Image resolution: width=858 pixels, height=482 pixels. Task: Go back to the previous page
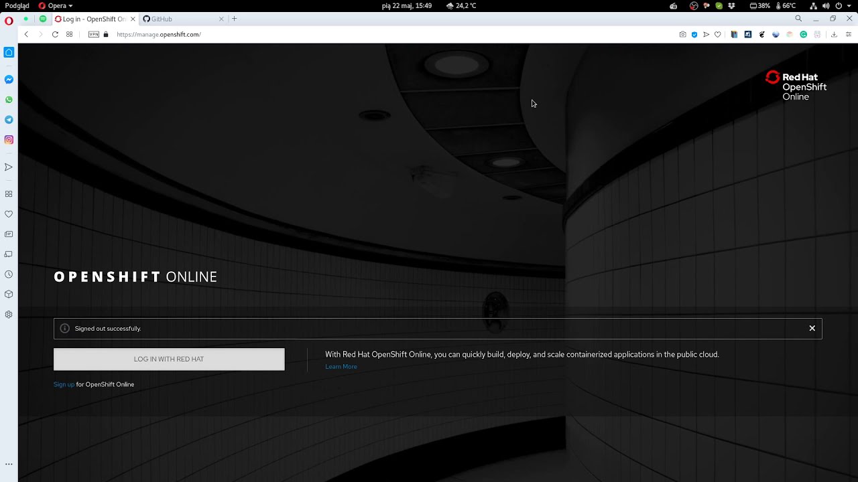pos(26,34)
